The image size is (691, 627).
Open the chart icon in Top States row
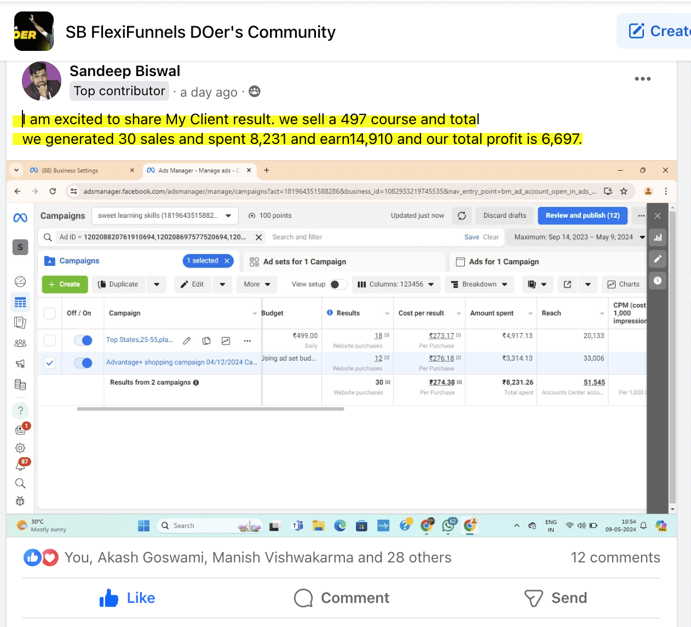pyautogui.click(x=226, y=341)
